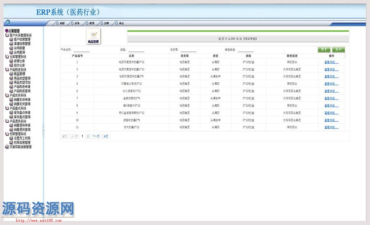Viewport: 370px width, 225px height.
Task: Click the 产品编号 column header
Action: tap(77, 56)
